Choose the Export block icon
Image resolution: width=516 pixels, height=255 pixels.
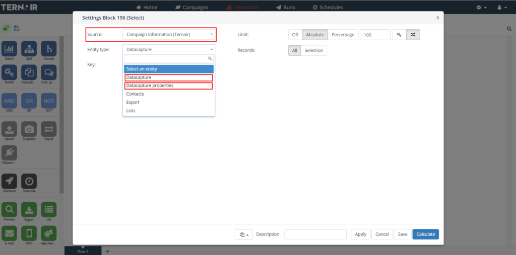29,210
